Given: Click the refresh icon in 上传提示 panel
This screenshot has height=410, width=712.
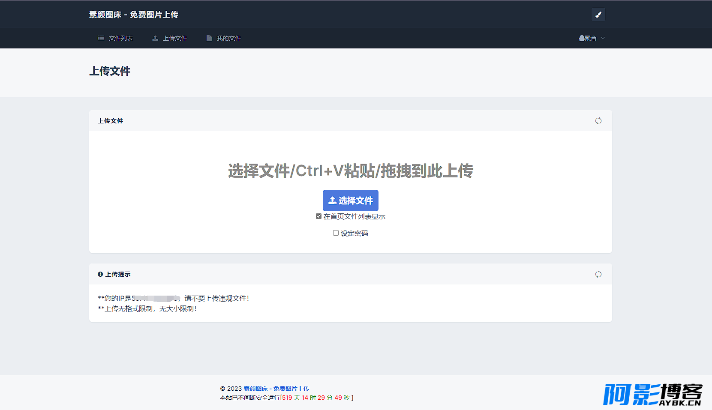Looking at the screenshot, I should pos(598,274).
